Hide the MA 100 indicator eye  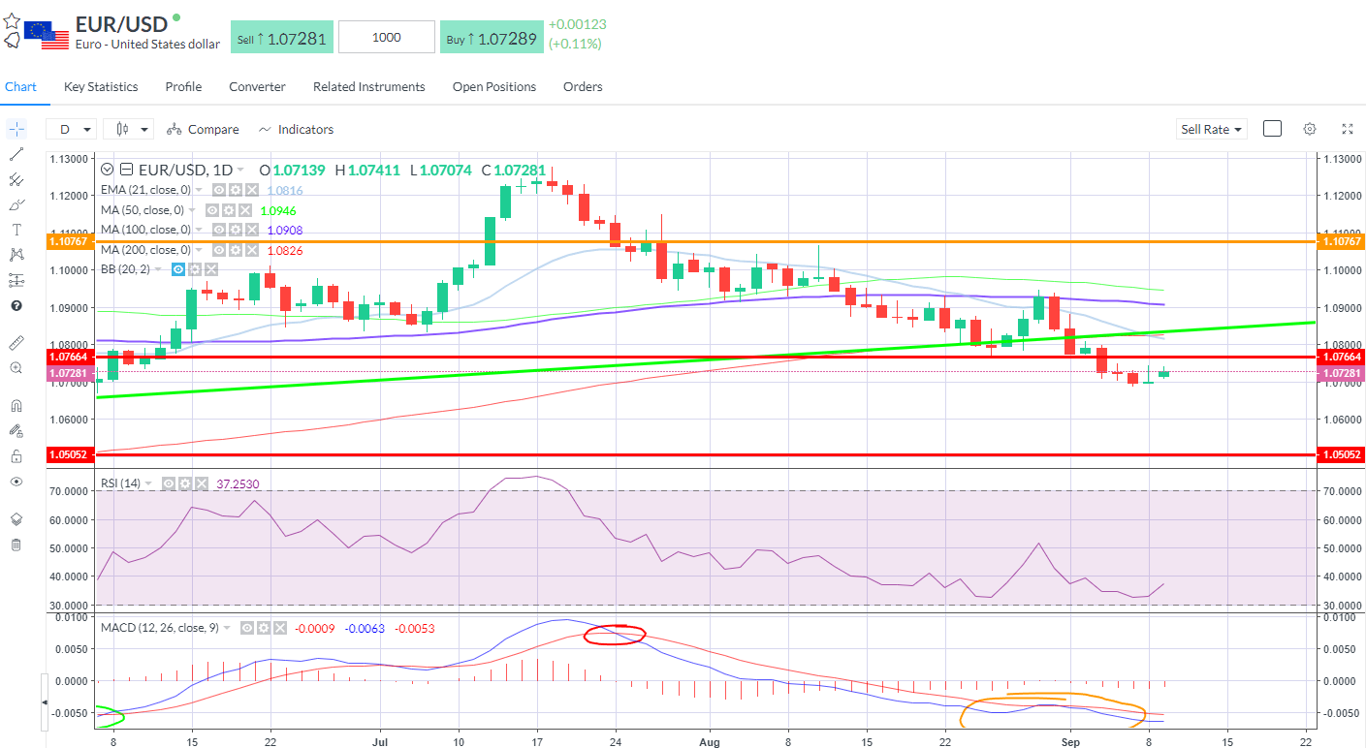[x=219, y=230]
